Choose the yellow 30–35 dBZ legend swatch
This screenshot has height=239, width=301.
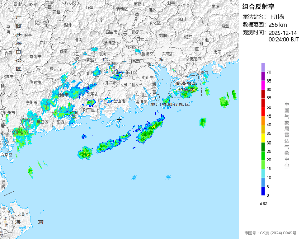click(263, 138)
